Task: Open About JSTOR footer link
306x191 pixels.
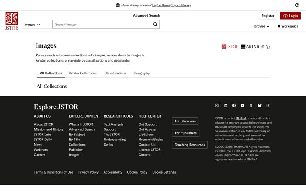Action: (43, 124)
